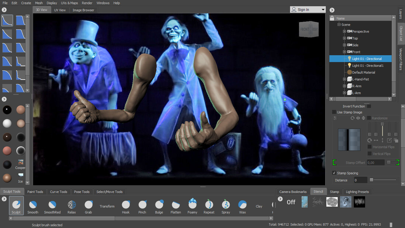This screenshot has width=405, height=228.
Task: Select the tree stencil thumbnail
Action: click(318, 202)
